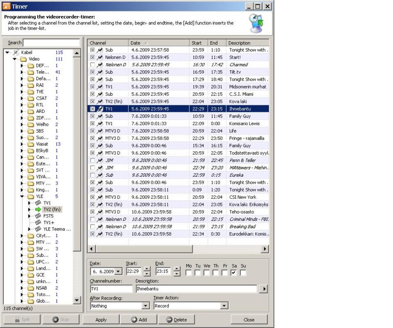The image size is (393, 328).
Task: Click the TV1 channel film icon in tree
Action: click(x=38, y=203)
